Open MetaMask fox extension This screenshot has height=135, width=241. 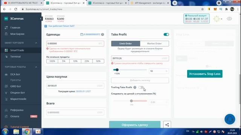(215, 9)
